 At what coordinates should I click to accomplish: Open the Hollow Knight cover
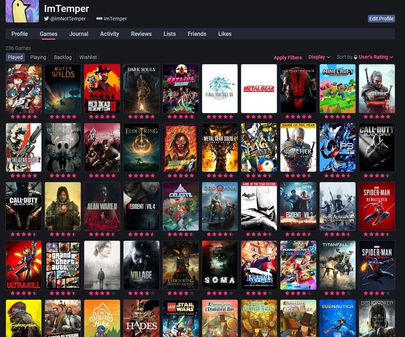(x=63, y=147)
